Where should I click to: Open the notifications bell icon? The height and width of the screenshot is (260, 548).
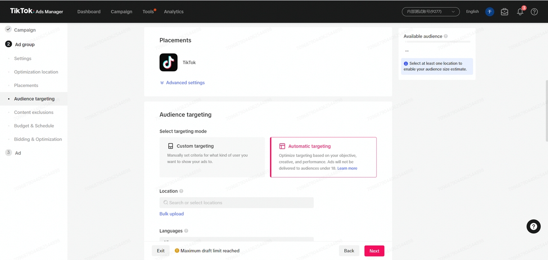[520, 12]
